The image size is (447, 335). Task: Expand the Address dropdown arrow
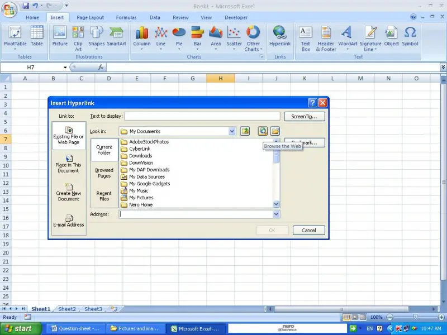click(x=276, y=214)
